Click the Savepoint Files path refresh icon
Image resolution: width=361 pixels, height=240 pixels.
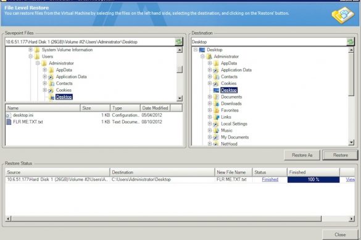point(178,42)
